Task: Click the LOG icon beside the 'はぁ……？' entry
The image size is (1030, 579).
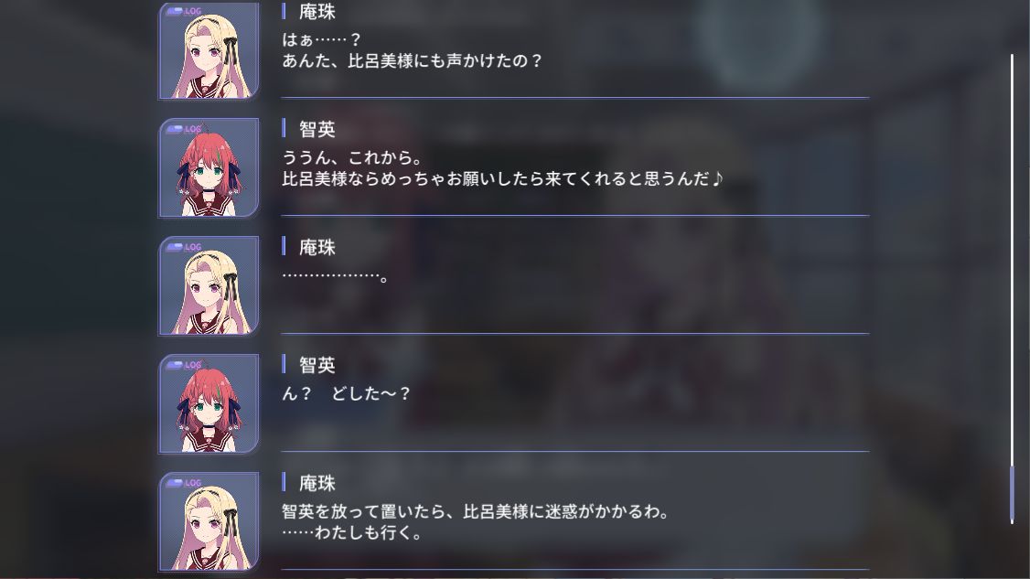Action: coord(184,11)
